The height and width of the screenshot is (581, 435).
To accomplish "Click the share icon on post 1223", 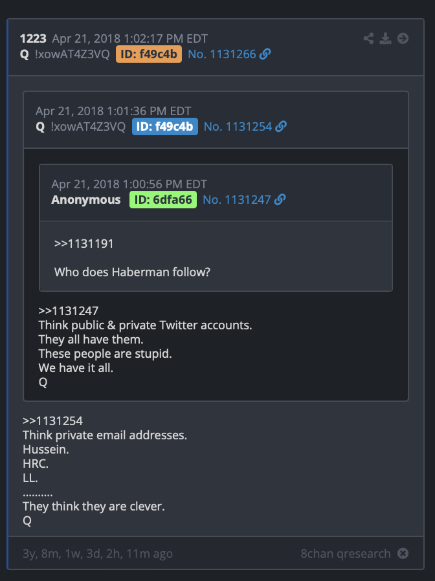I will (368, 38).
